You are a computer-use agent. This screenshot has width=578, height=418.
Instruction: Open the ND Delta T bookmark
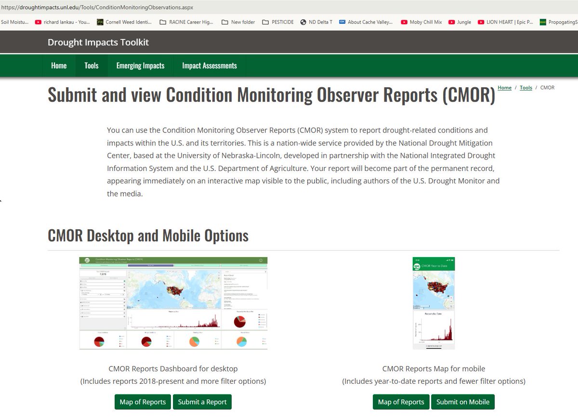(316, 22)
